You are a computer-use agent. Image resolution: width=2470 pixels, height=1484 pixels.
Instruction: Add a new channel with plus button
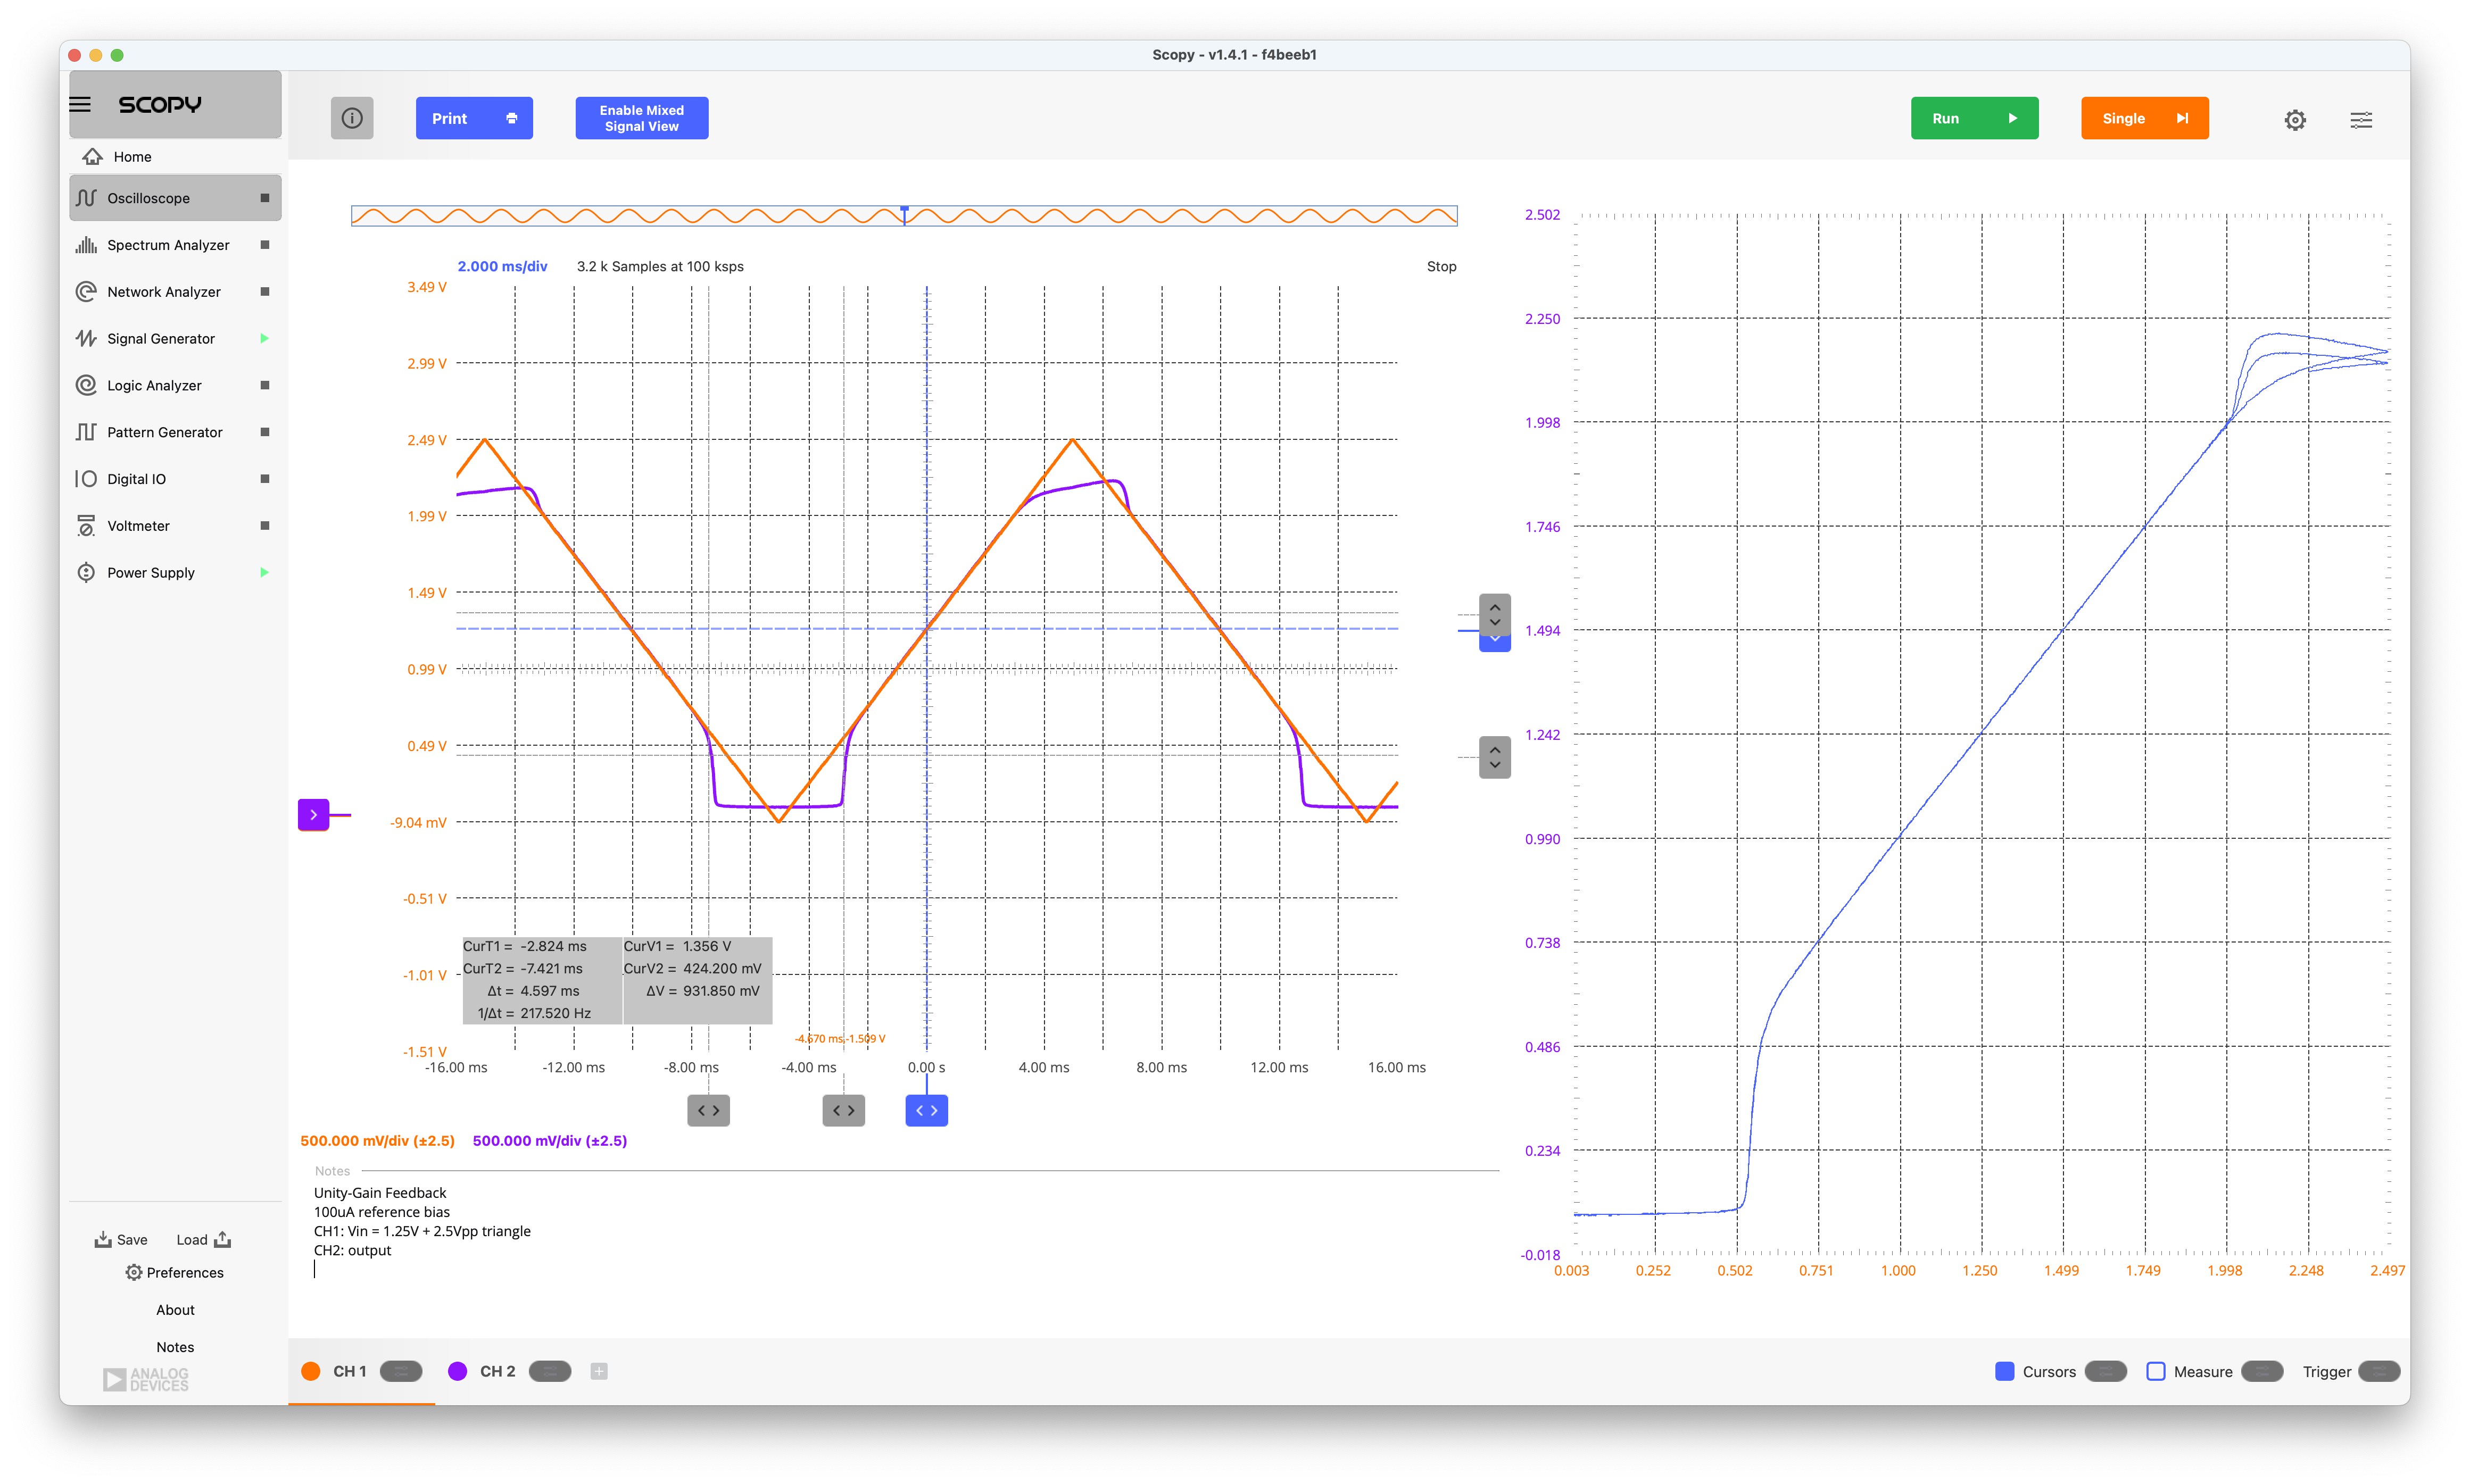599,1372
